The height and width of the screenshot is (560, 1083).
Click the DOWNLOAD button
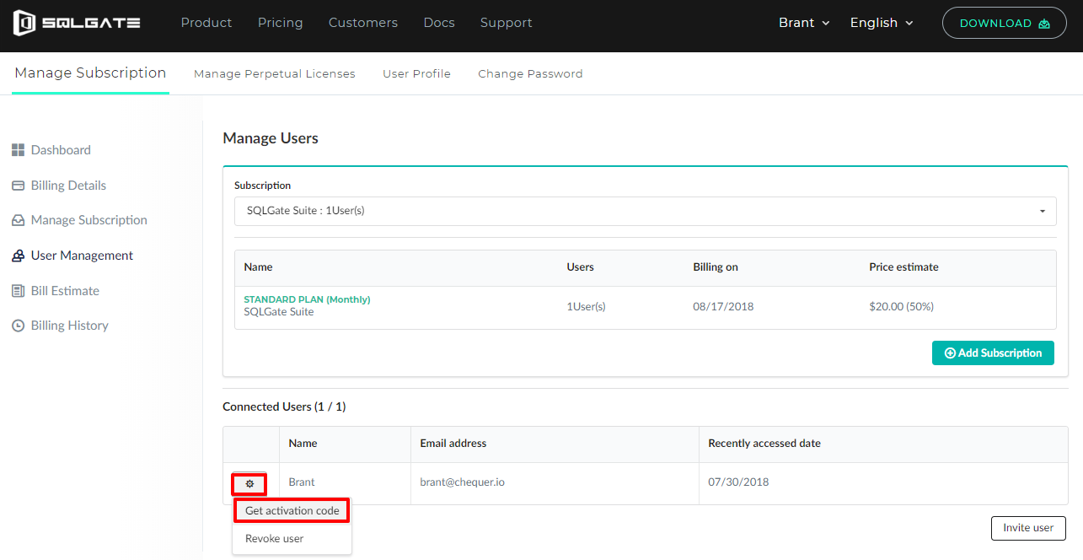coord(1005,23)
